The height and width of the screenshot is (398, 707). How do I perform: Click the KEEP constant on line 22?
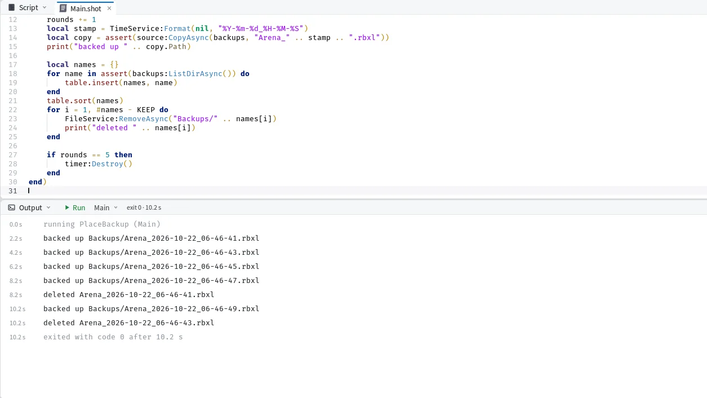click(x=146, y=109)
